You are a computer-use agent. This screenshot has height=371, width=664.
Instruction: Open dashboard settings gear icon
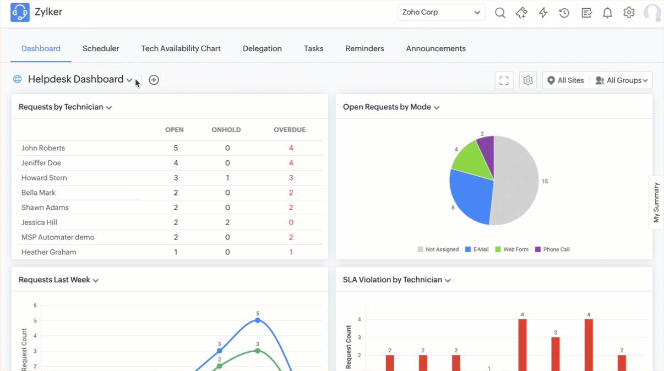[528, 80]
